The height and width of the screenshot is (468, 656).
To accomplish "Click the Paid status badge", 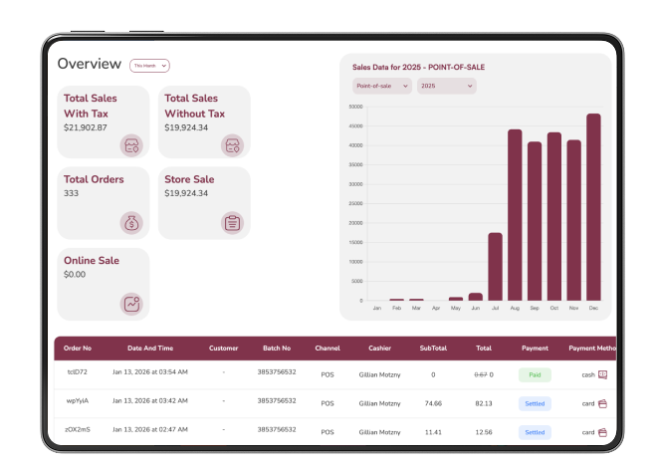I will [535, 375].
